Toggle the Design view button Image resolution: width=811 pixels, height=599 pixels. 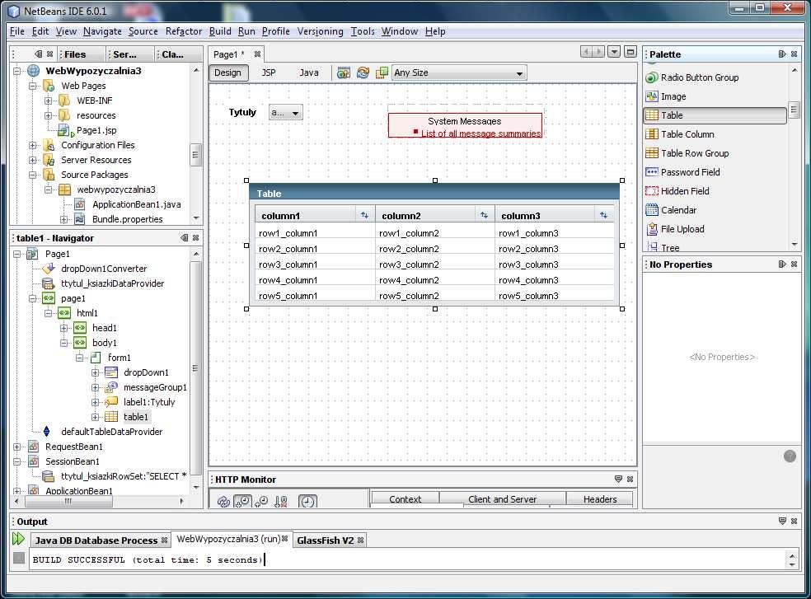pos(228,73)
